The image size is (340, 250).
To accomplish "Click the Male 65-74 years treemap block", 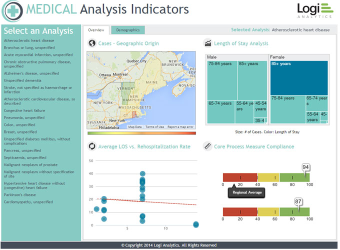I will pyautogui.click(x=220, y=112).
